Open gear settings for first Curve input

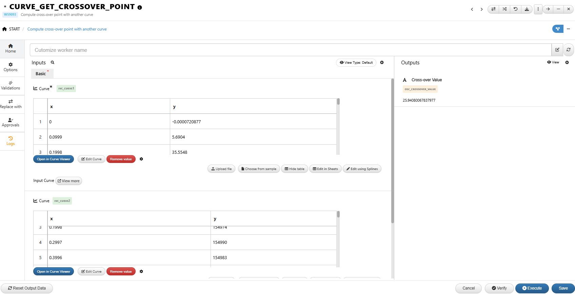point(141,159)
